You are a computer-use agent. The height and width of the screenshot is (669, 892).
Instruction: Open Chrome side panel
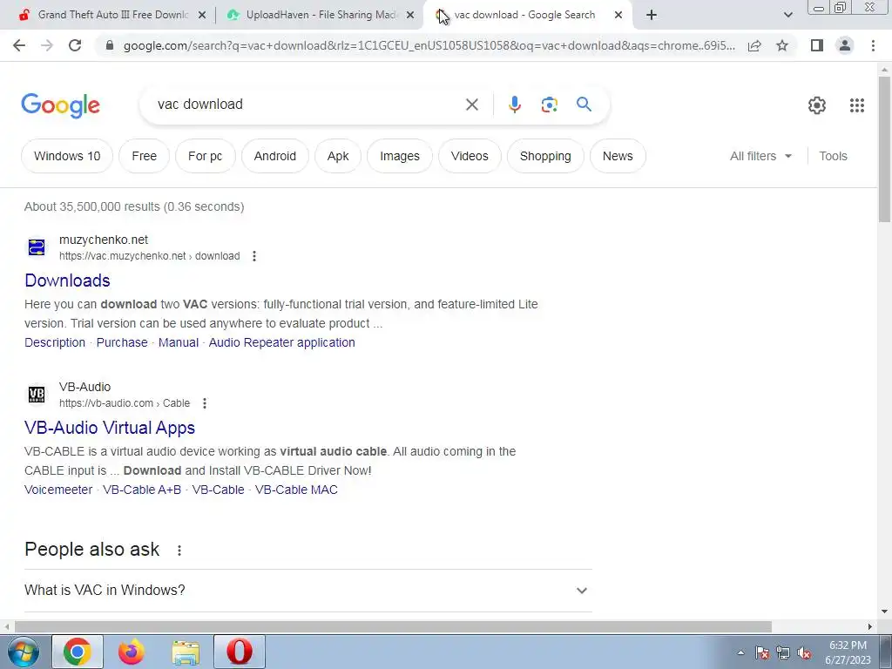(x=817, y=45)
